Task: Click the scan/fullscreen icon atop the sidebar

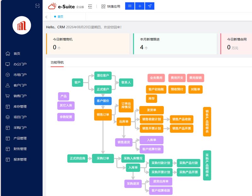Action: (x=37, y=6)
